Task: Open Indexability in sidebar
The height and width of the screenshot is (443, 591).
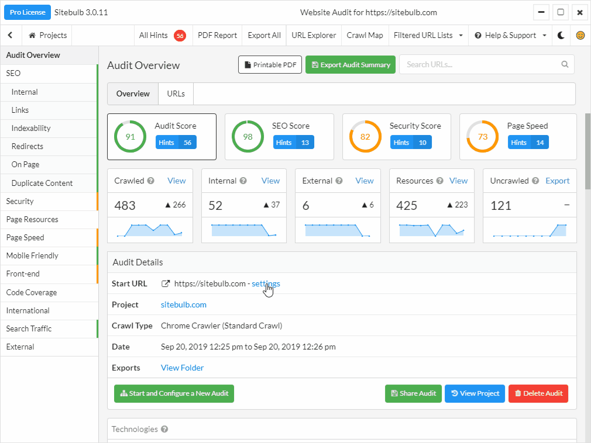Action: point(49,129)
